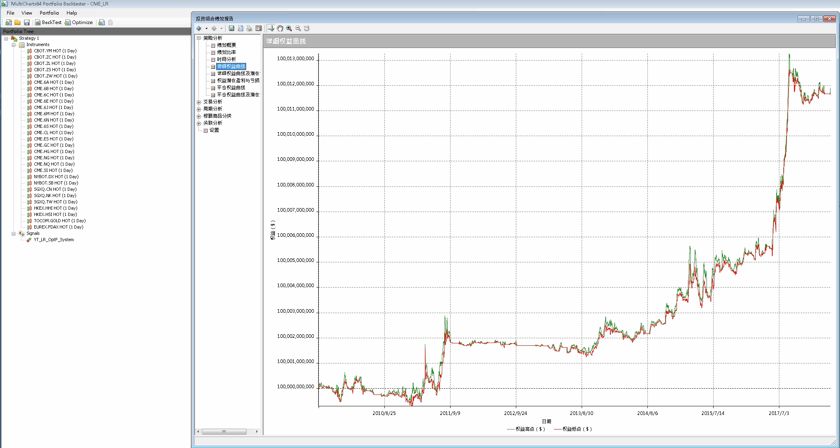Select the crosshair pointer tool
This screenshot has height=448, width=840.
[x=271, y=28]
